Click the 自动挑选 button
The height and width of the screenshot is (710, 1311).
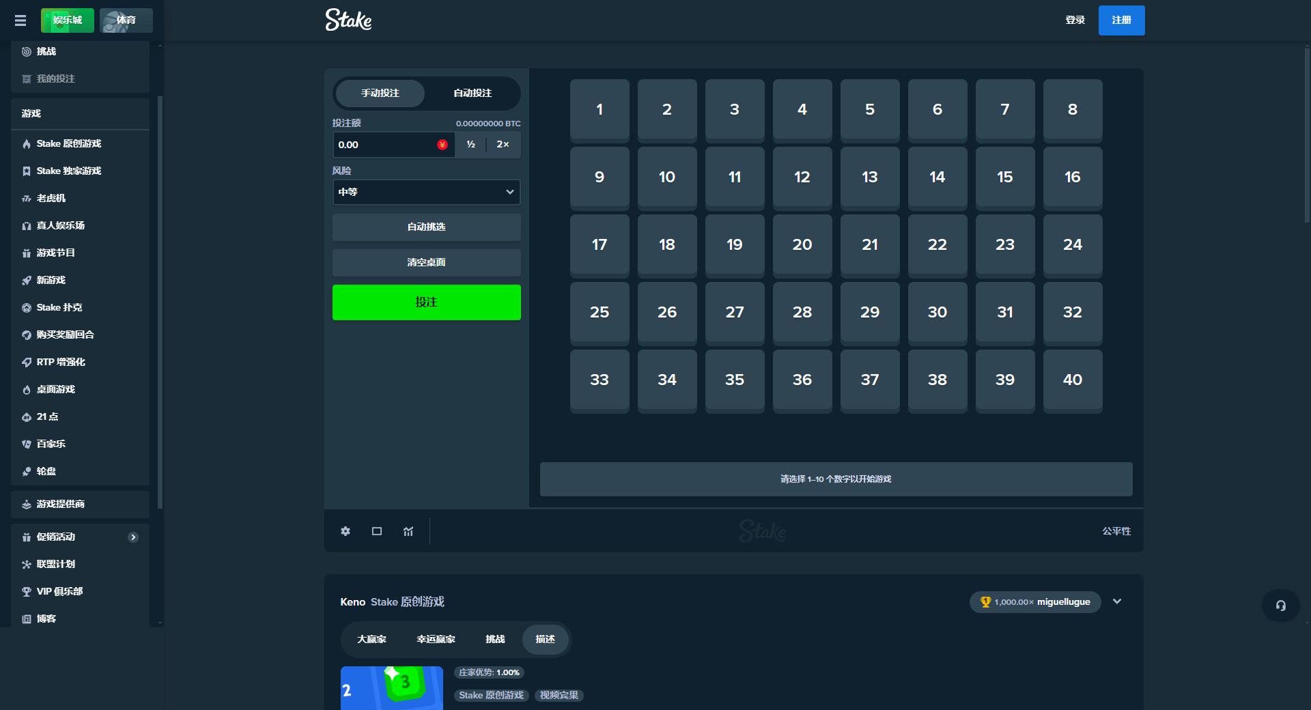pyautogui.click(x=426, y=227)
